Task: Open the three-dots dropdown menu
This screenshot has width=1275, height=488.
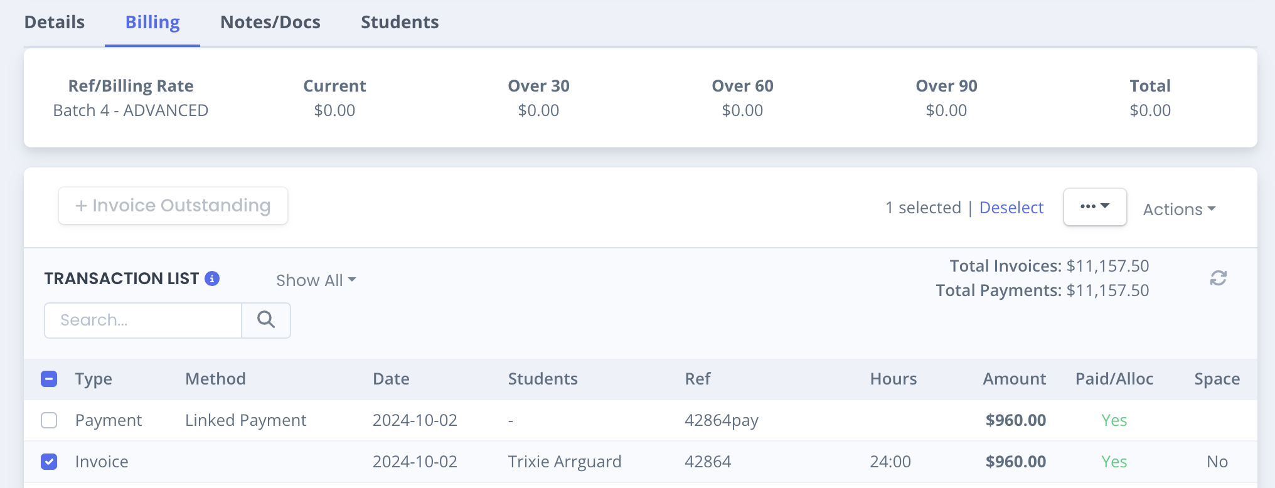Action: 1095,207
